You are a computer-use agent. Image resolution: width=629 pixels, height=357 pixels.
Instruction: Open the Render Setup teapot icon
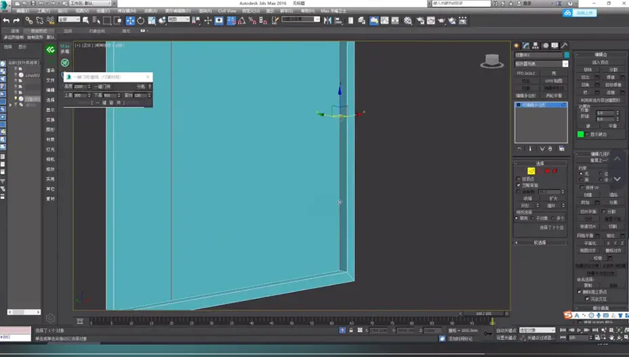(421, 20)
